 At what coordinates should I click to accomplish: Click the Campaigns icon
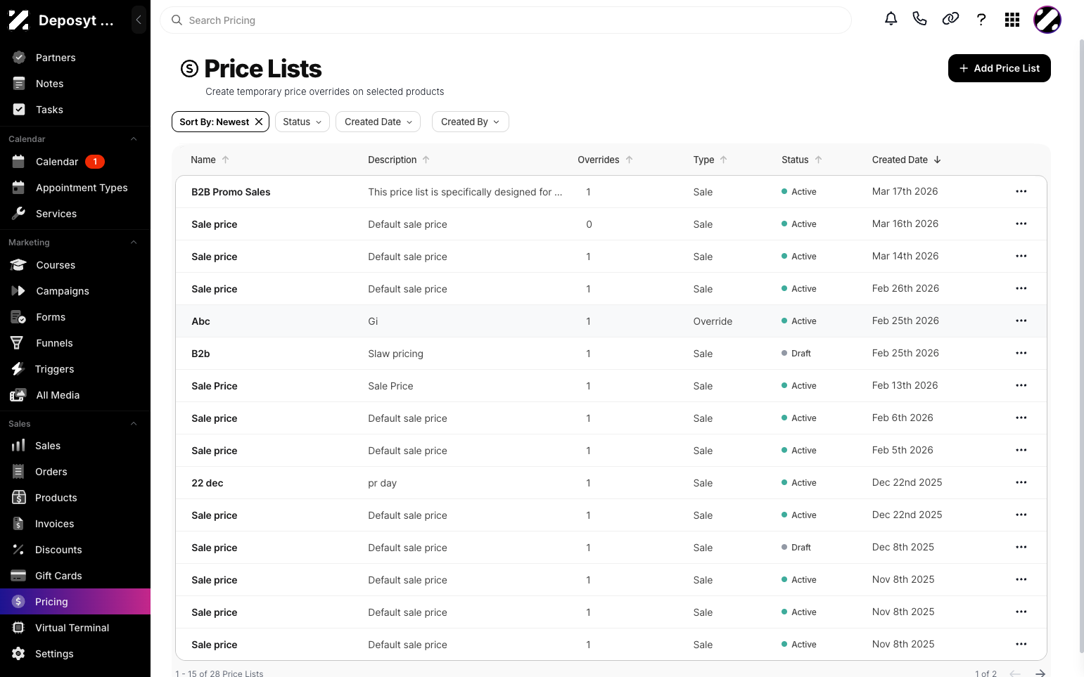click(x=18, y=291)
